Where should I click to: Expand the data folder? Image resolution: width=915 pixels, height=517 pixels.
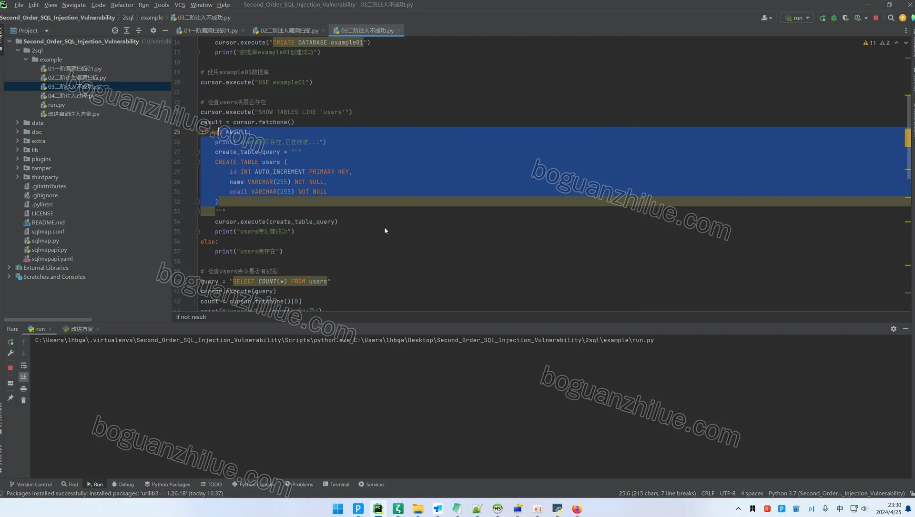tap(18, 123)
